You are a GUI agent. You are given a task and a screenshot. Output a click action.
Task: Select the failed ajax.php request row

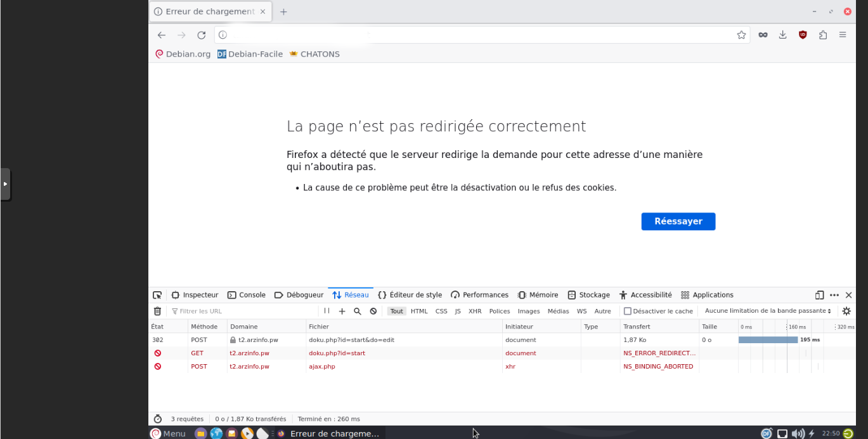click(322, 366)
